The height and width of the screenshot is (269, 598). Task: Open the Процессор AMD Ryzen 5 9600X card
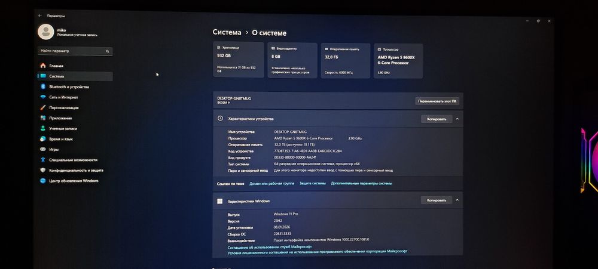(398, 61)
